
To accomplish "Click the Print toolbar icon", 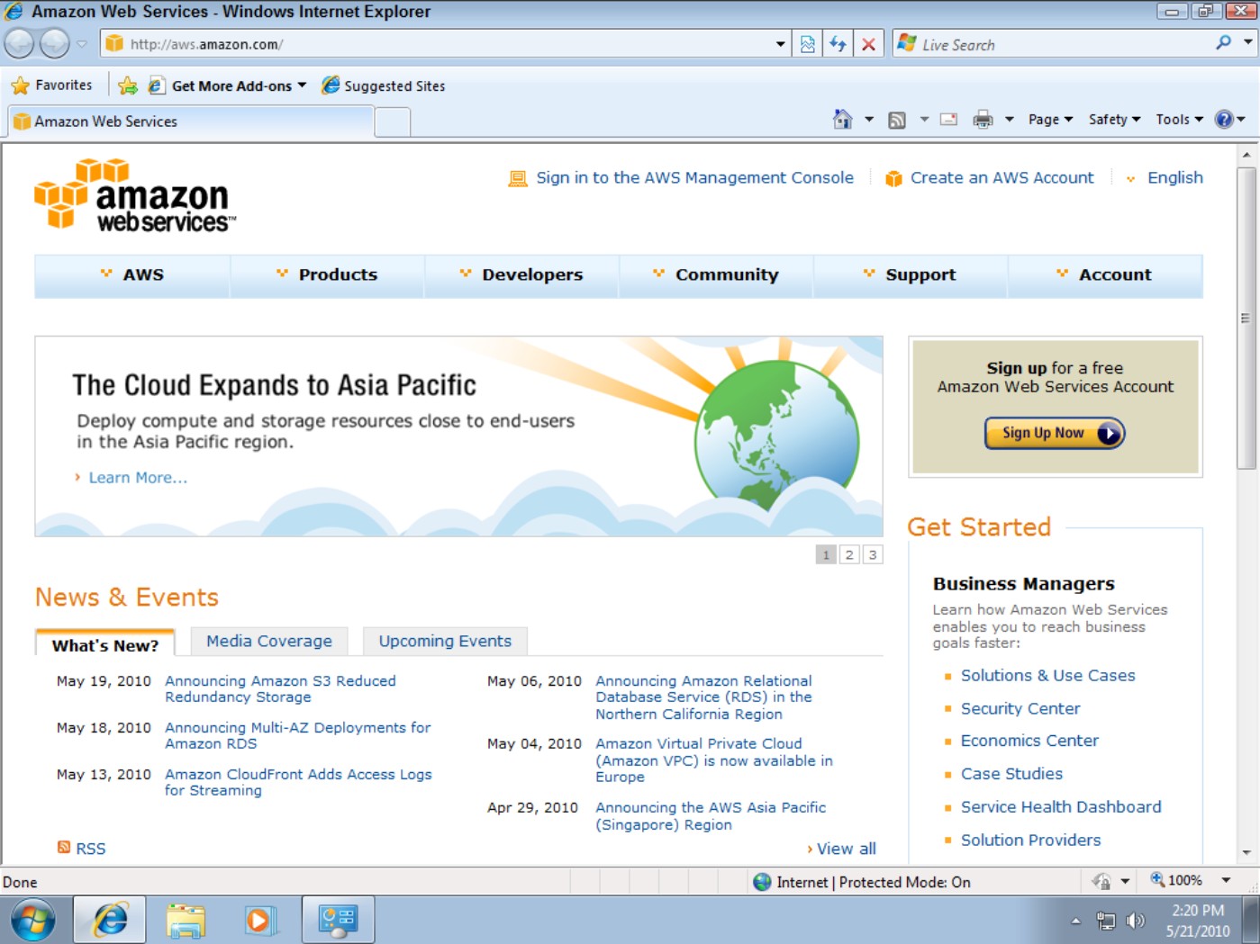I will pos(983,120).
